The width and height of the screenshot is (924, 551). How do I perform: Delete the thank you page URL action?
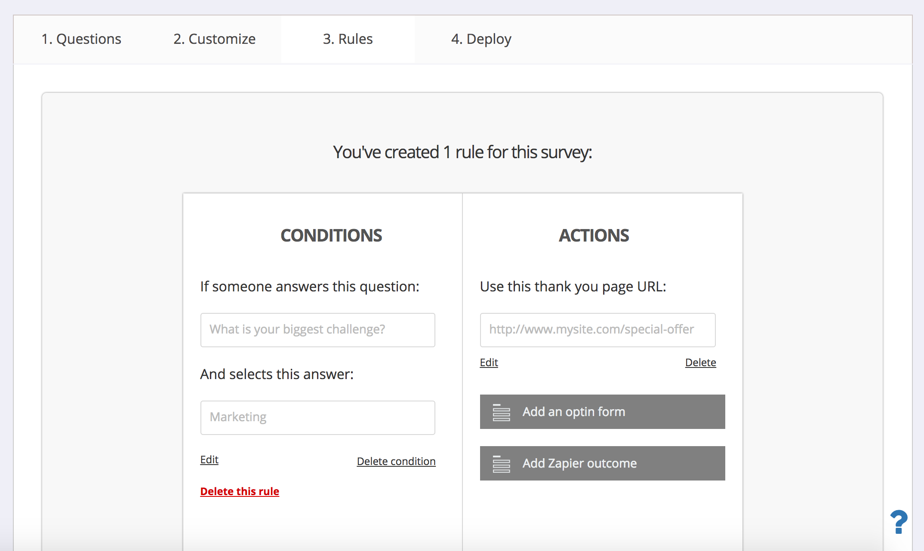click(700, 362)
